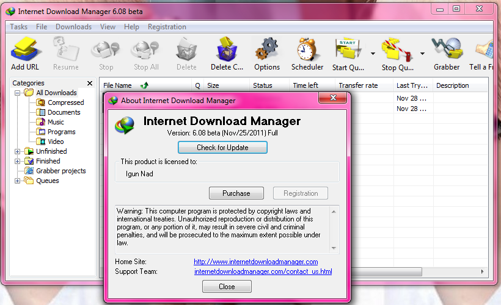Click warning text scrollbar down arrow
The width and height of the screenshot is (501, 305).
[x=334, y=248]
